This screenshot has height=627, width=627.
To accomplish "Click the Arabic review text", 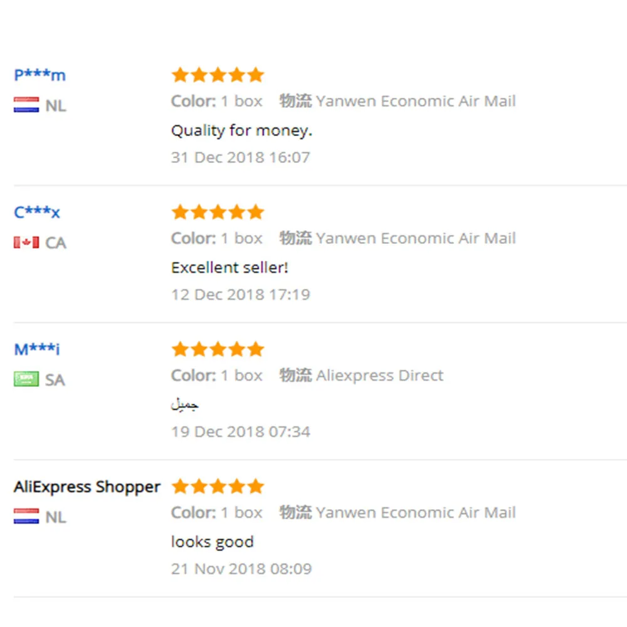I will pos(185,405).
